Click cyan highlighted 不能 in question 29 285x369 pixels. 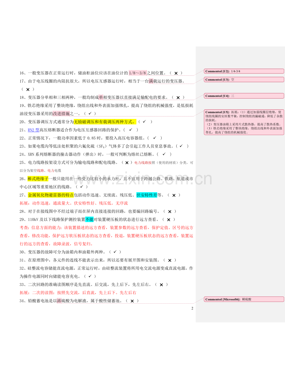tap(89, 219)
